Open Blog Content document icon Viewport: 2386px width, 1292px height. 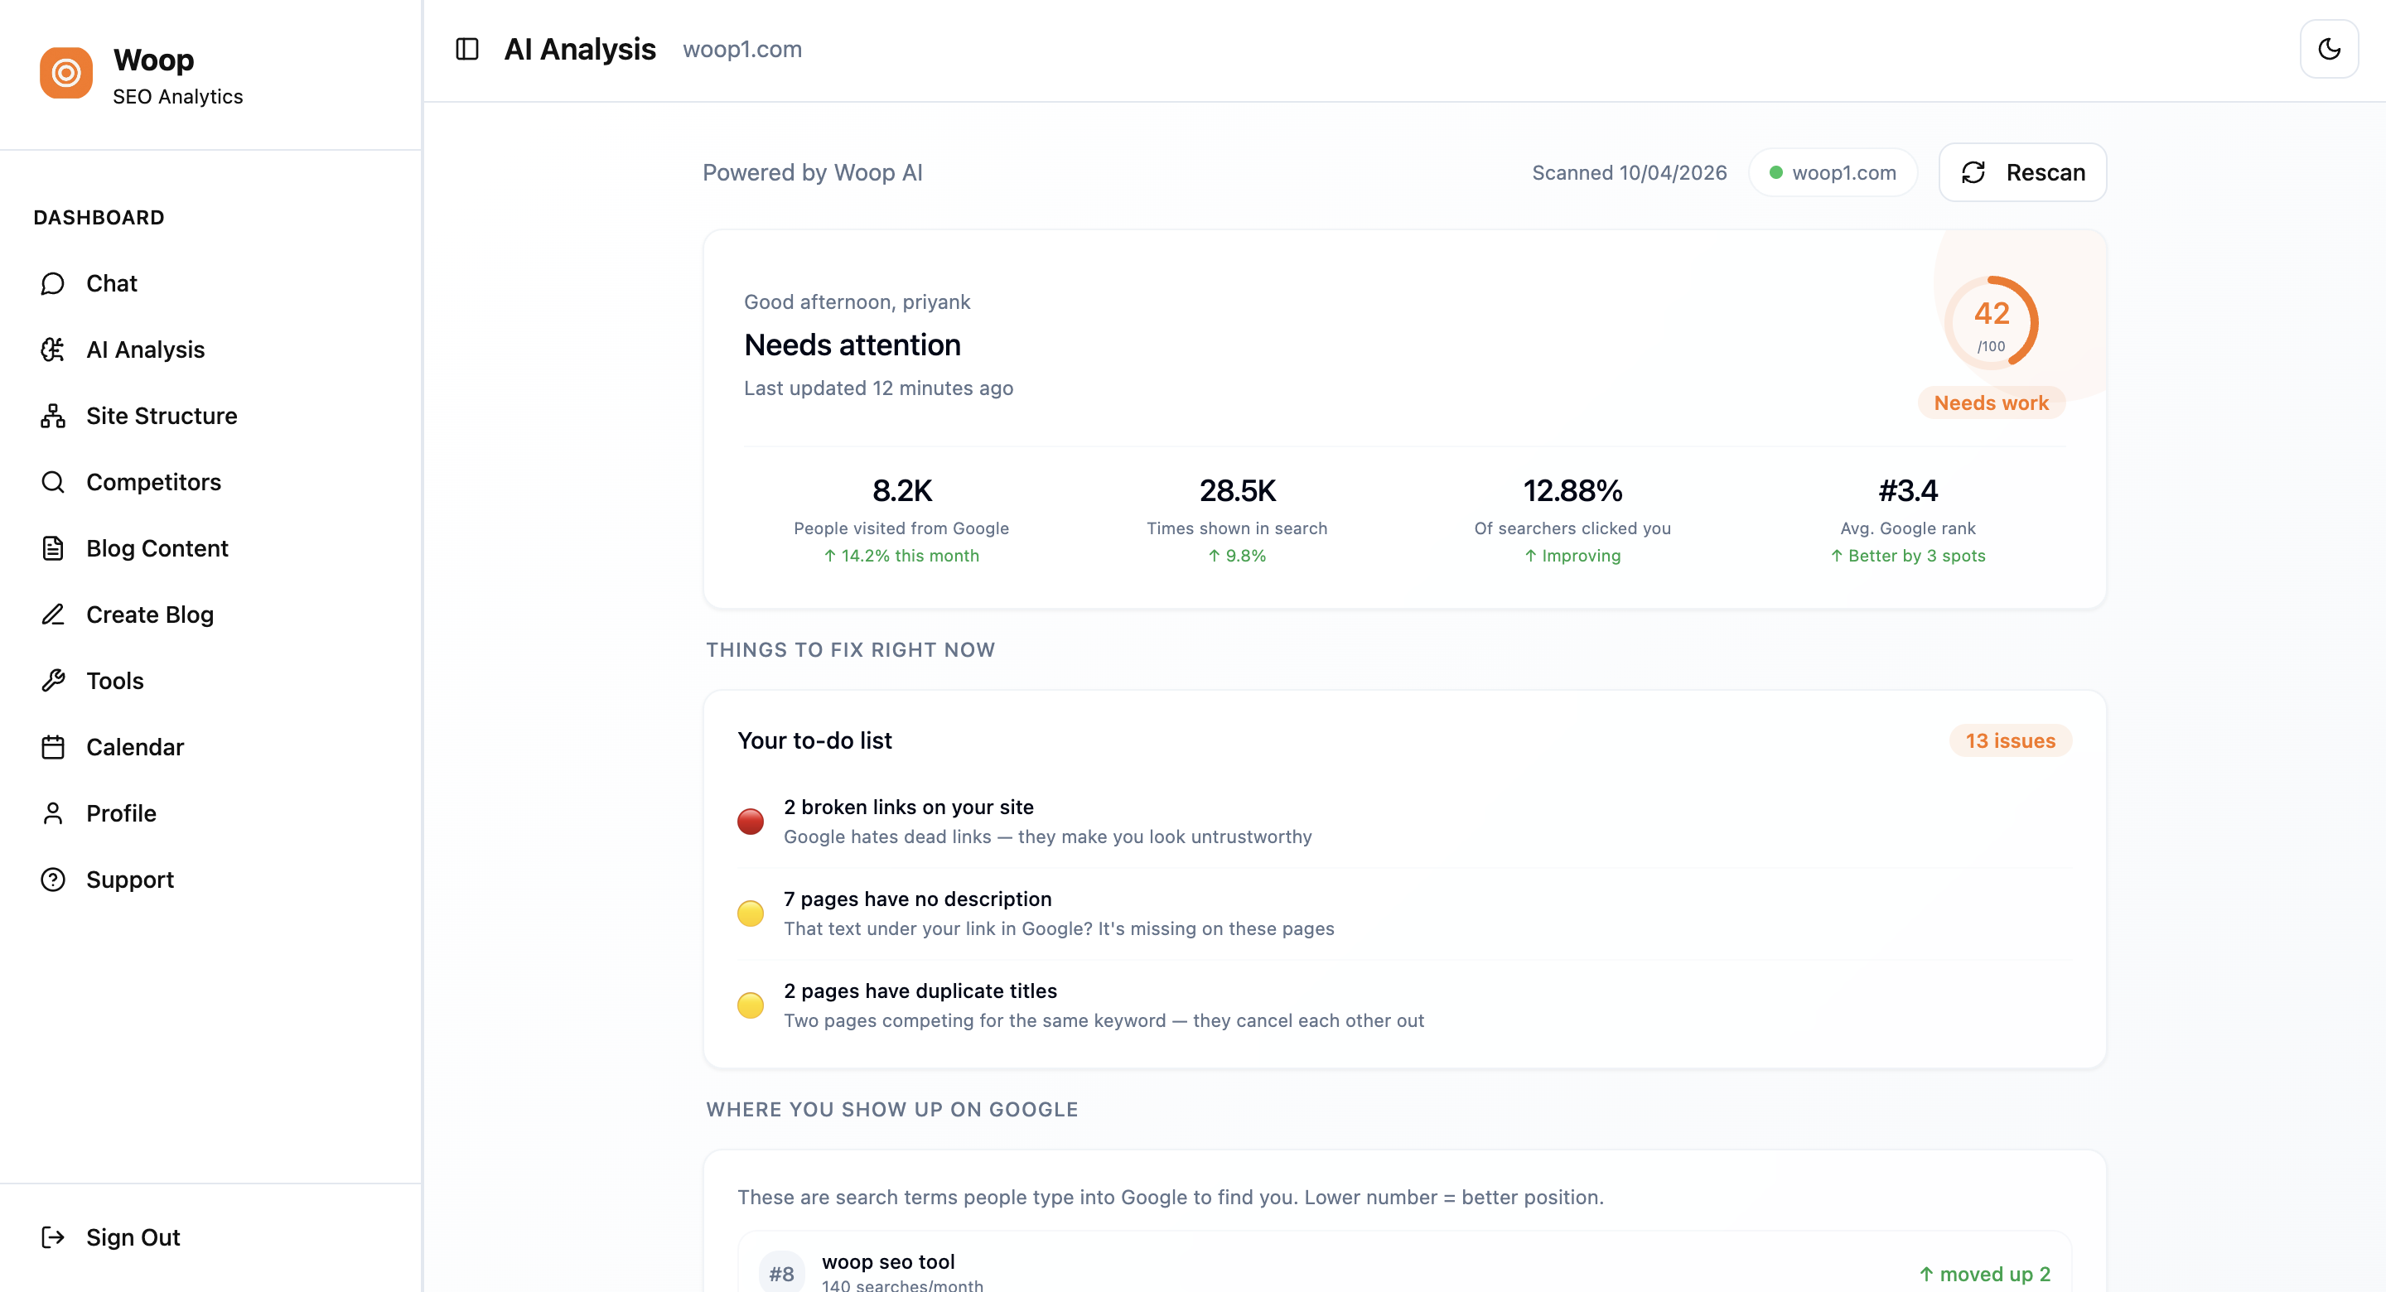(53, 548)
